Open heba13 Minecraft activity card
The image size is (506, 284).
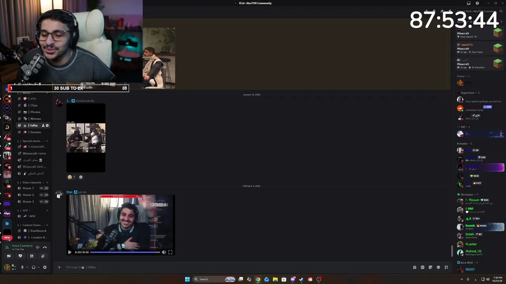pyautogui.click(x=480, y=48)
